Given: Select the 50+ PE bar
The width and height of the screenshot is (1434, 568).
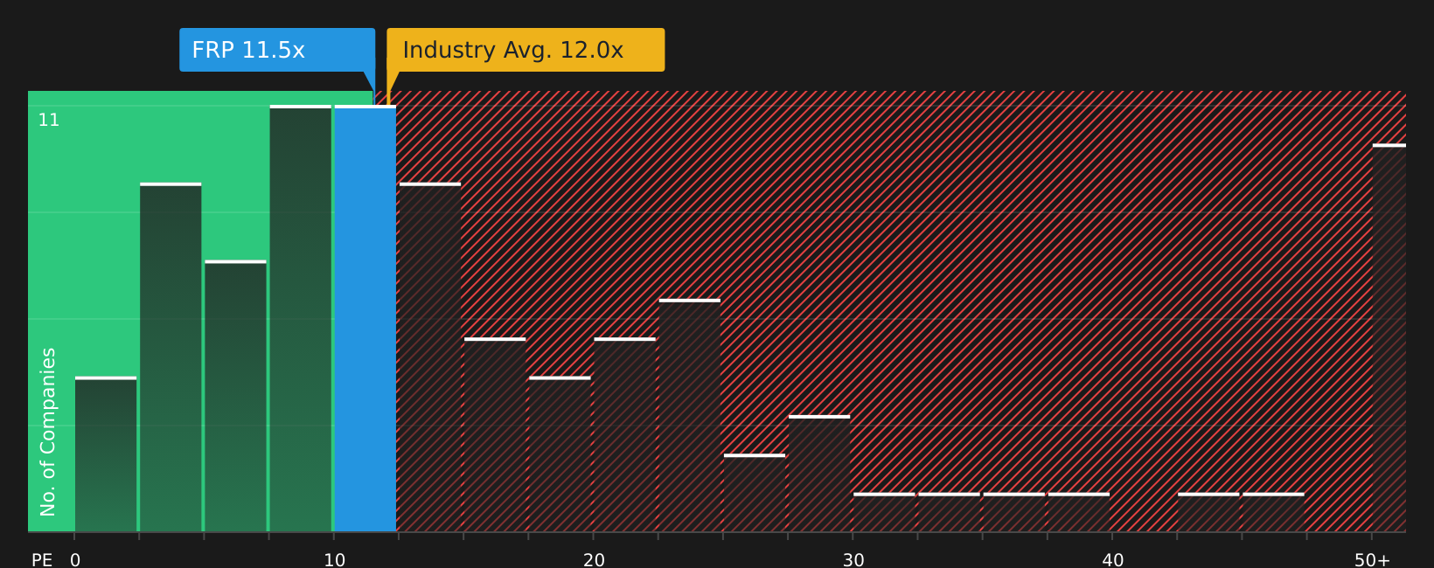Looking at the screenshot, I should click(1389, 338).
